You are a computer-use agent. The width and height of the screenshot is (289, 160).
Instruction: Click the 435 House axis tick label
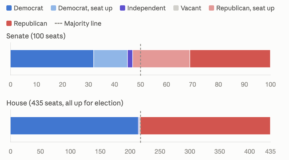click(x=270, y=152)
